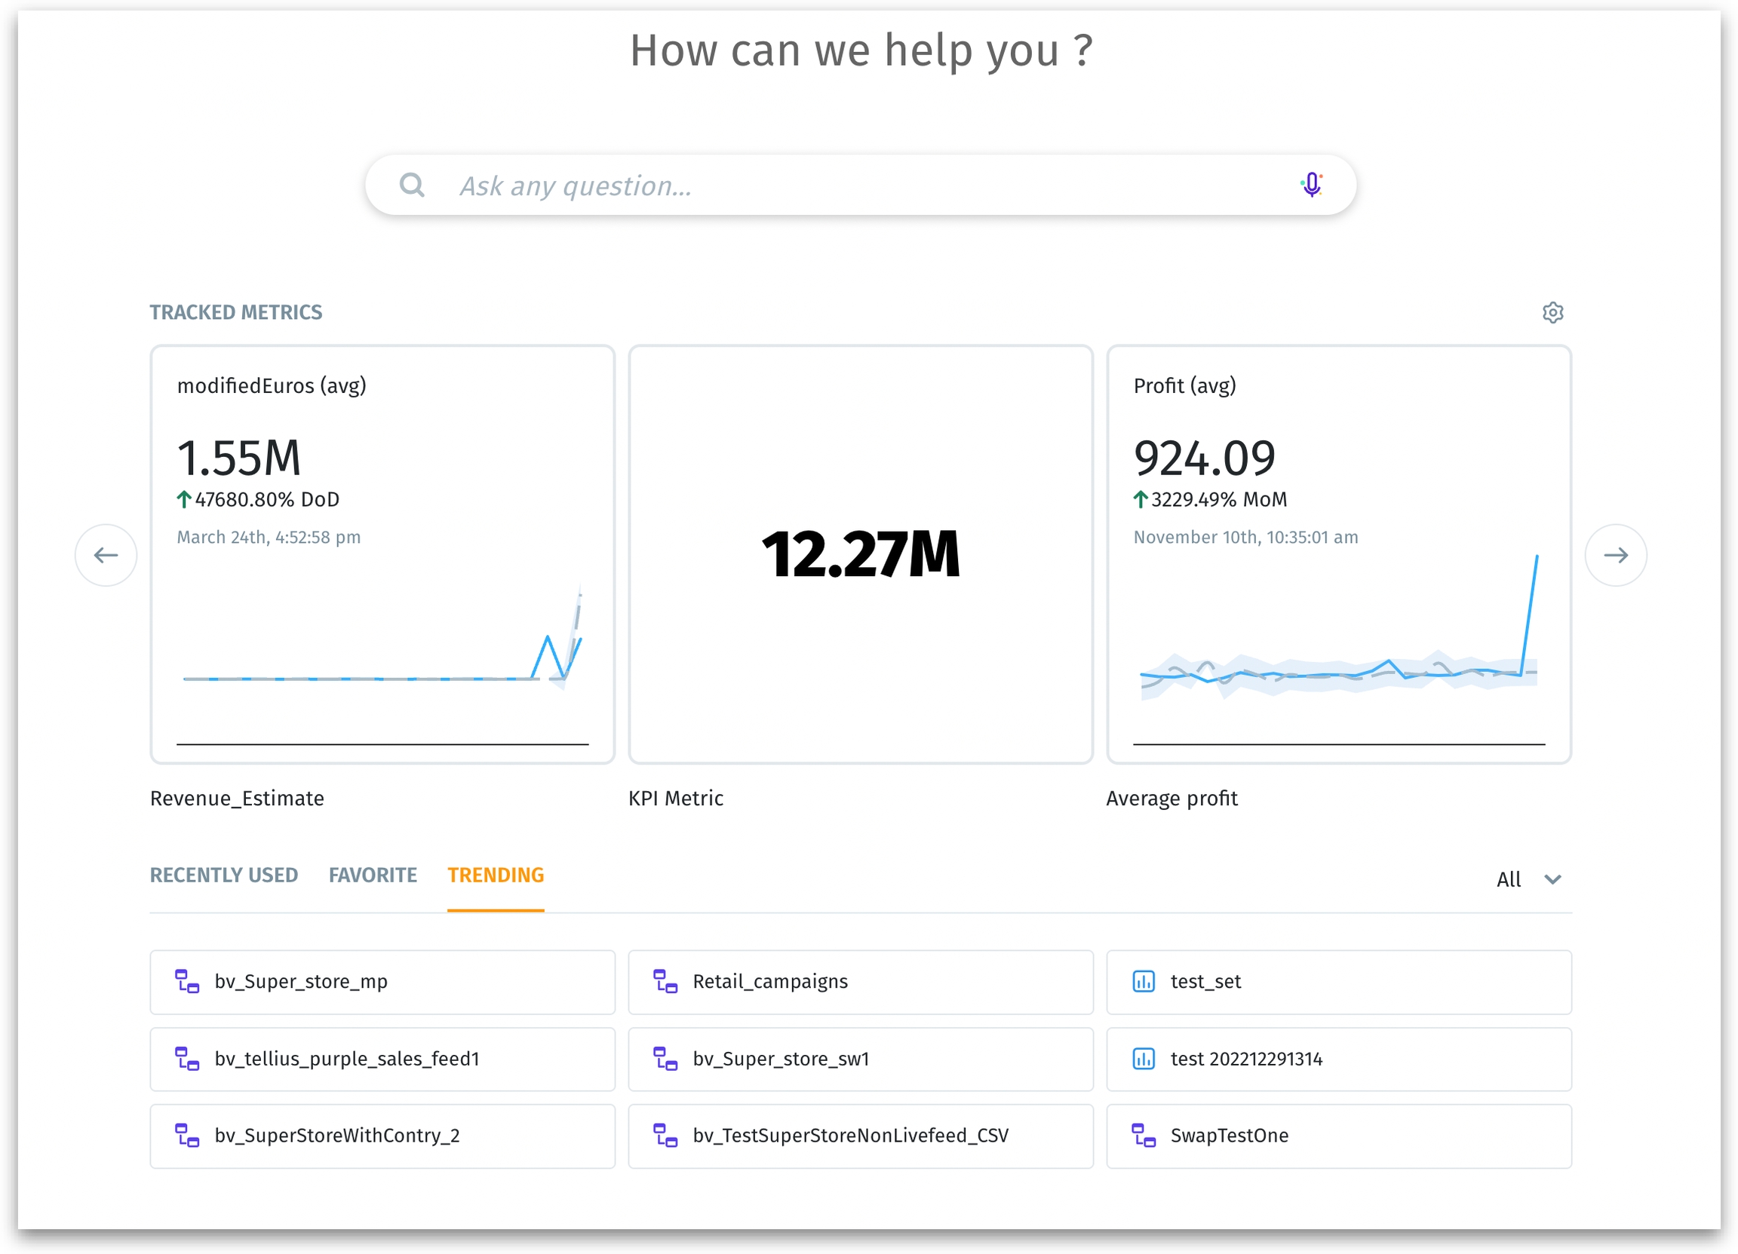Image resolution: width=1738 pixels, height=1254 pixels.
Task: Go to next tracked metrics with right arrow
Action: [x=1615, y=554]
